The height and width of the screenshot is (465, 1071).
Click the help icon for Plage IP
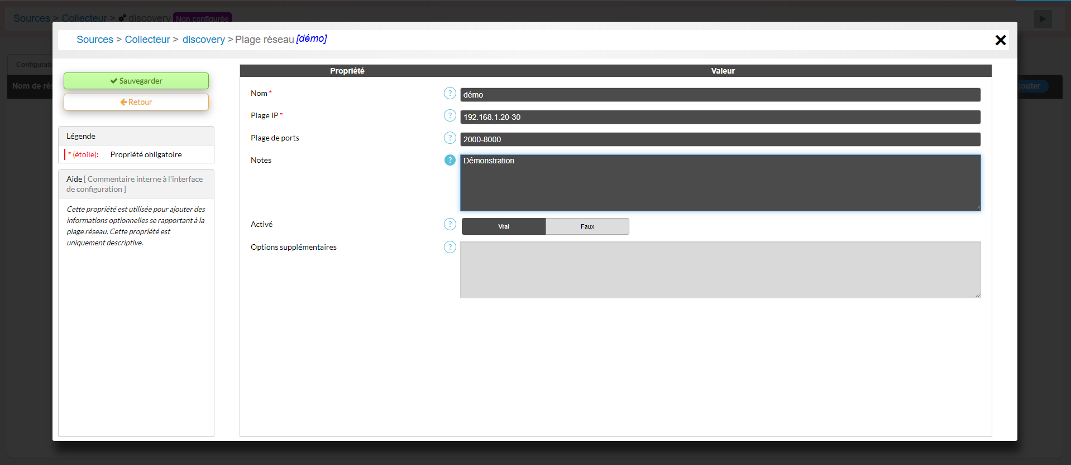coord(450,115)
